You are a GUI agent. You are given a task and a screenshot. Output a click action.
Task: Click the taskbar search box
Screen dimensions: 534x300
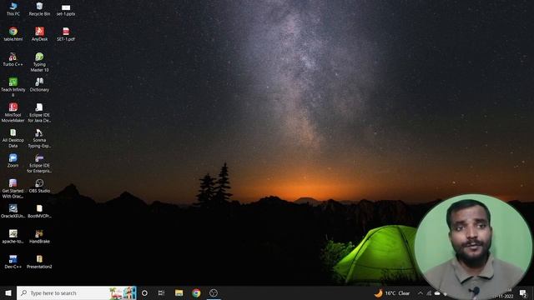(x=77, y=292)
